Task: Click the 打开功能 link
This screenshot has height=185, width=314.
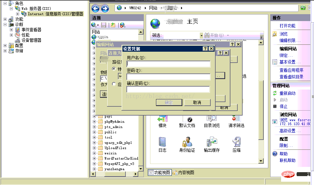Action: (x=287, y=26)
